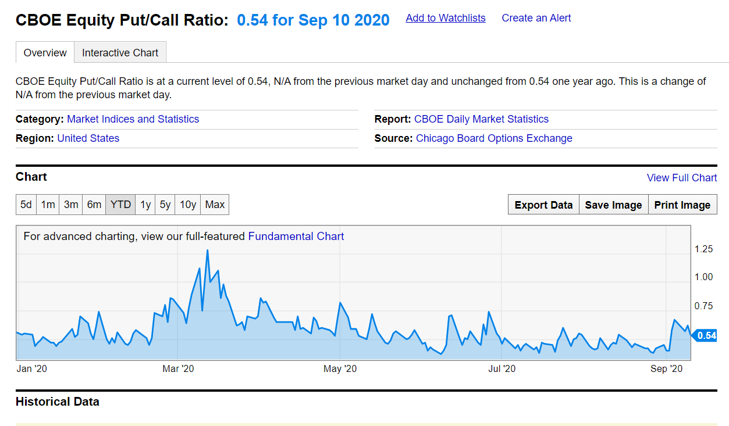The image size is (729, 426).
Task: Select the 3m chart range
Action: (71, 205)
